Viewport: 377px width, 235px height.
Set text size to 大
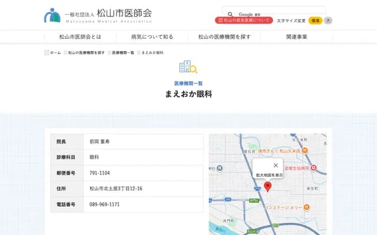(x=328, y=21)
